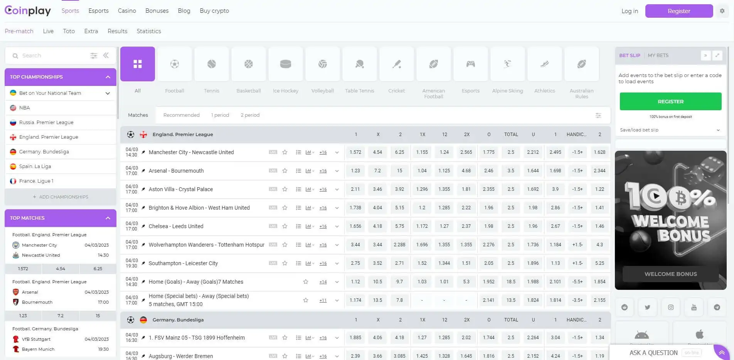Screen dimensions: 734x360
Task: Star the Chelsea - Leeds United match
Action: 285,226
